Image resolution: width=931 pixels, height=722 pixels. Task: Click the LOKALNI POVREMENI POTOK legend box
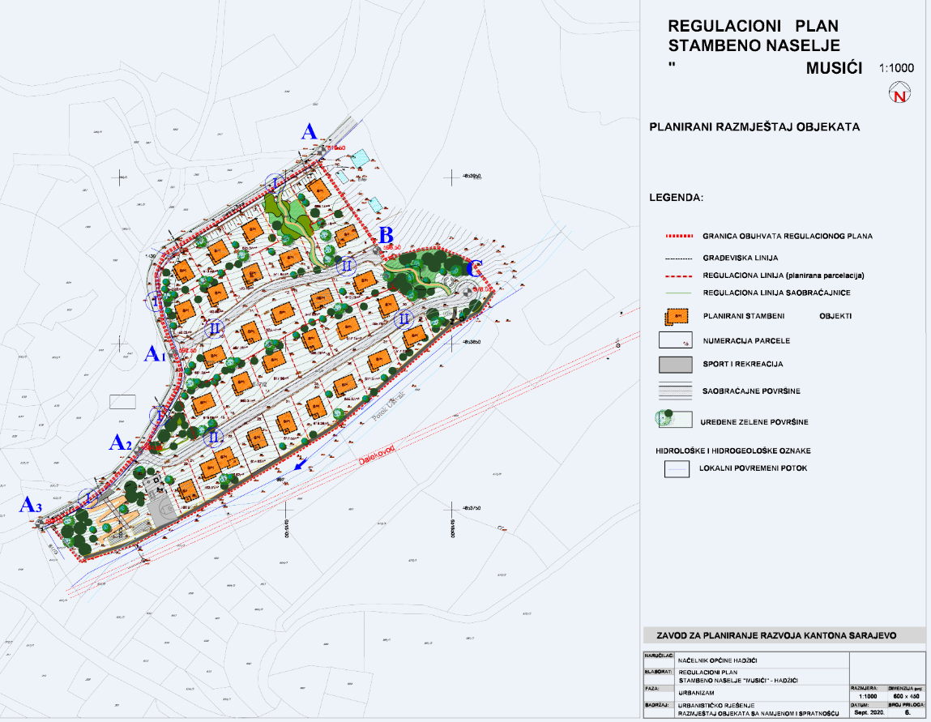676,468
